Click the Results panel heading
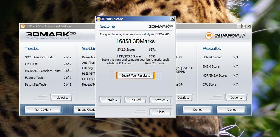 [x=212, y=48]
